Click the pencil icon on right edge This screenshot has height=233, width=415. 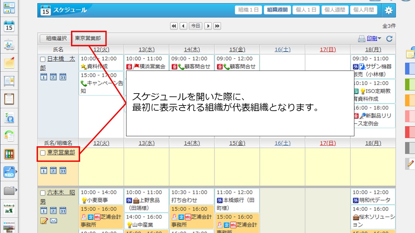click(x=410, y=164)
